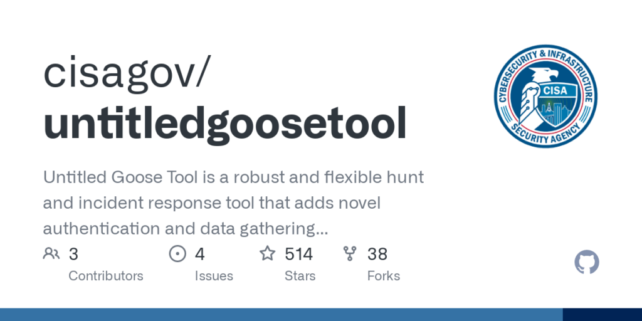642x321 pixels.
Task: Click the Forks label
Action: click(x=383, y=276)
